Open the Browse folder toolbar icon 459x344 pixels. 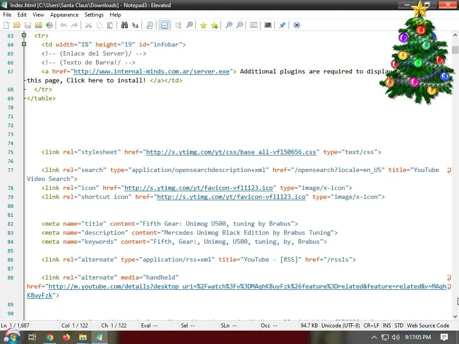pyautogui.click(x=39, y=25)
